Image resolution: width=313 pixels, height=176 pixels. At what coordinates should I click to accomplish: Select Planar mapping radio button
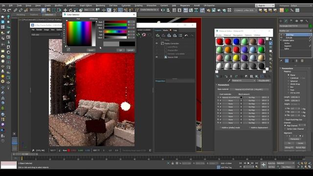pos(289,75)
